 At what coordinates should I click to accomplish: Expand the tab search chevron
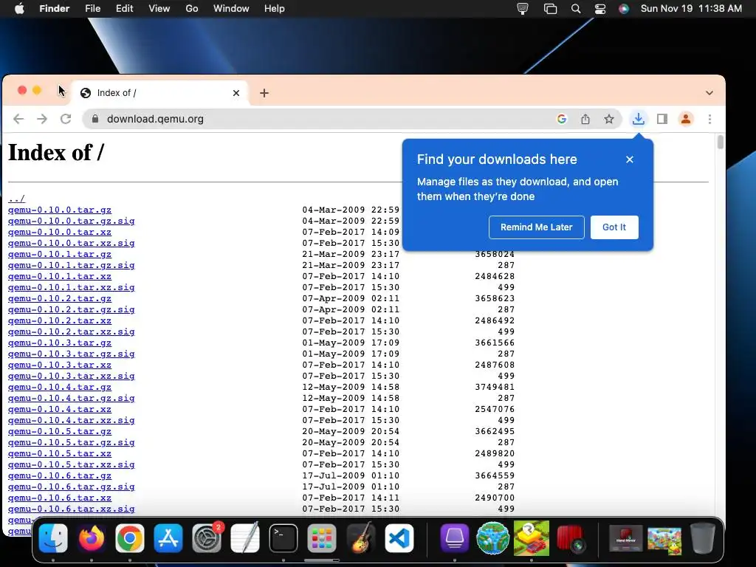(x=709, y=93)
